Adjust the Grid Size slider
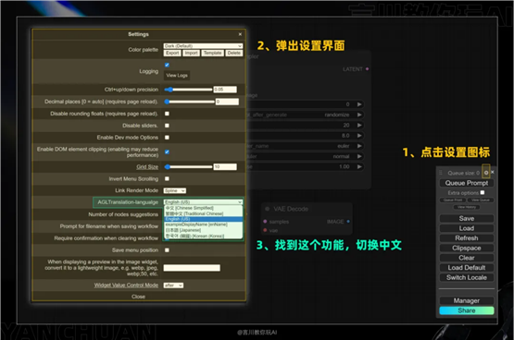Image resolution: width=514 pixels, height=340 pixels. pos(189,166)
